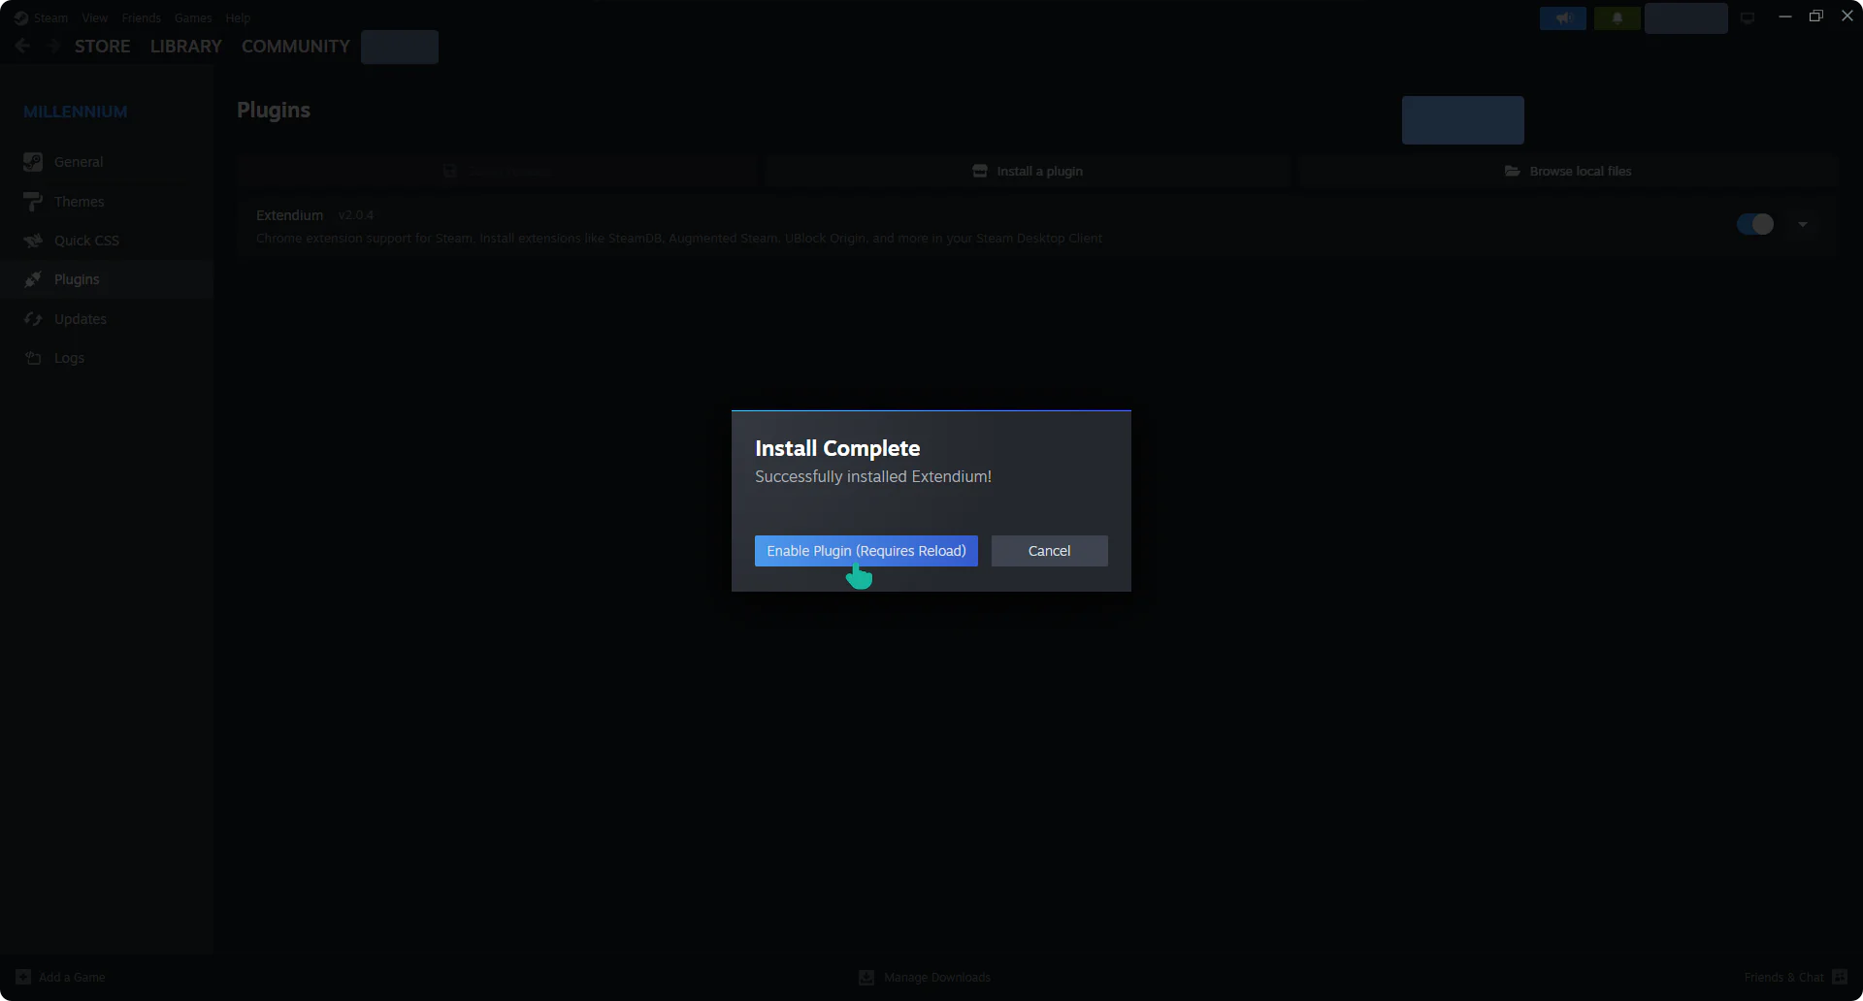This screenshot has height=1001, width=1863.
Task: Click the Browse local files button
Action: coord(1568,171)
